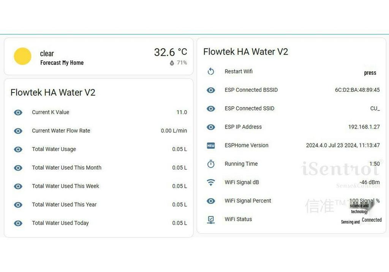Open Total Water Used This Week entity

pyautogui.click(x=99, y=186)
